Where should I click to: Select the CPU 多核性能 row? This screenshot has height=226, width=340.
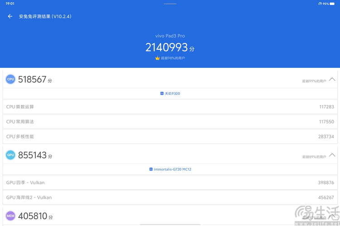coord(170,137)
